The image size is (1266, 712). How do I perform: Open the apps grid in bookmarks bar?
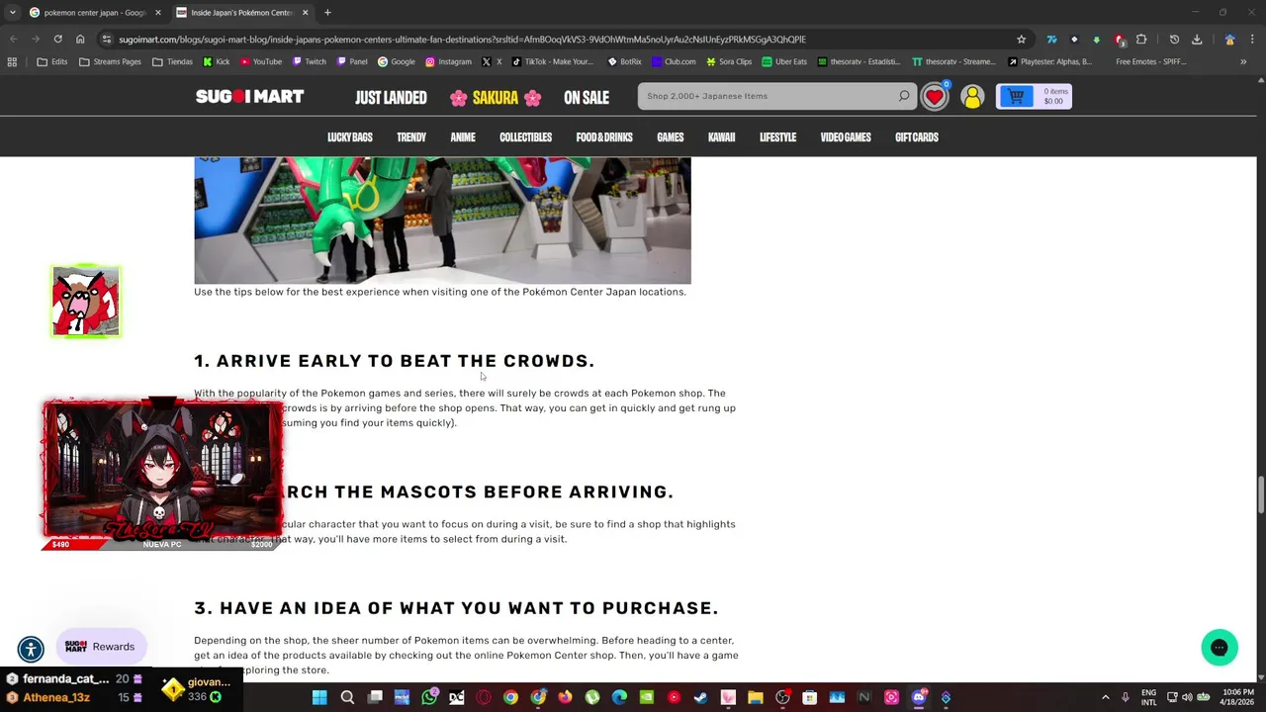12,61
